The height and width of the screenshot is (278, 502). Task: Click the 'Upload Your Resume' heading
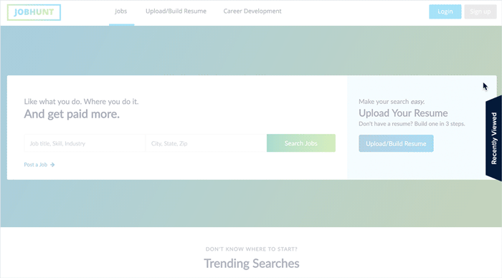pyautogui.click(x=403, y=113)
